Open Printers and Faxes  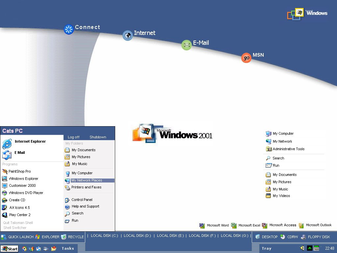point(83,187)
